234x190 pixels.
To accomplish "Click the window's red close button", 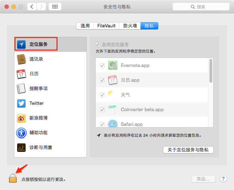I will (x=7, y=7).
